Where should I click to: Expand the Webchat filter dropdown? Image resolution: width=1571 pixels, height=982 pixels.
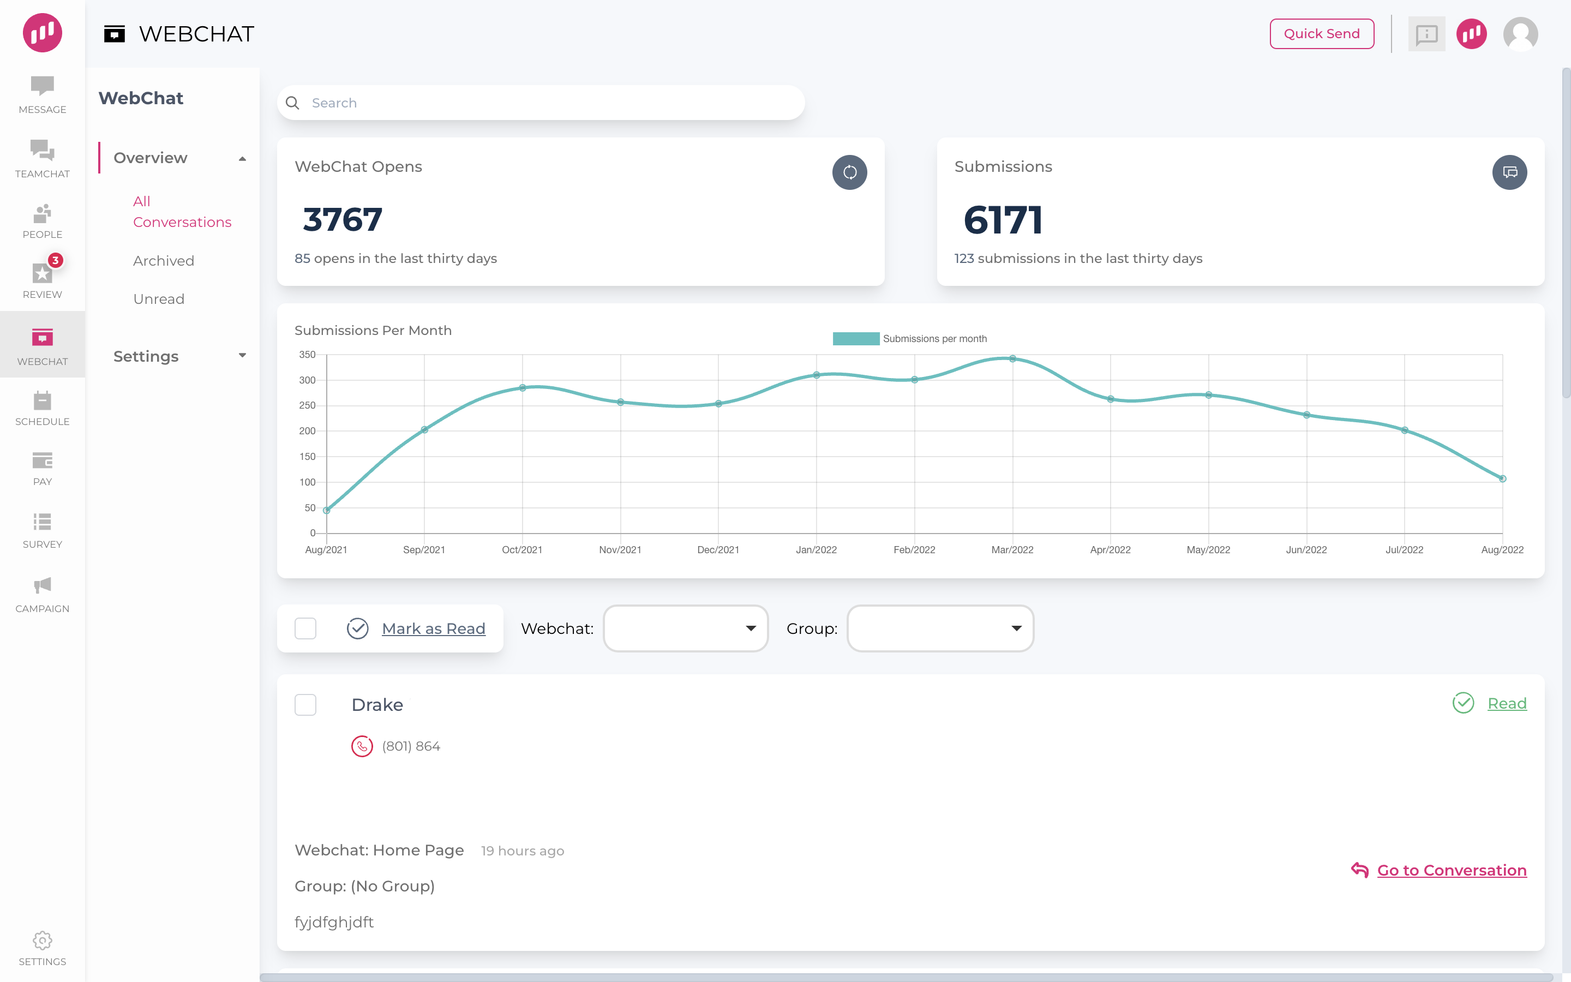[683, 628]
